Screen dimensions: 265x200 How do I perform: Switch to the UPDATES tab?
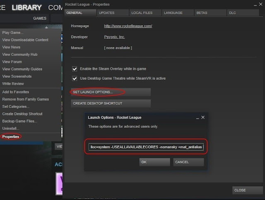coord(113,13)
